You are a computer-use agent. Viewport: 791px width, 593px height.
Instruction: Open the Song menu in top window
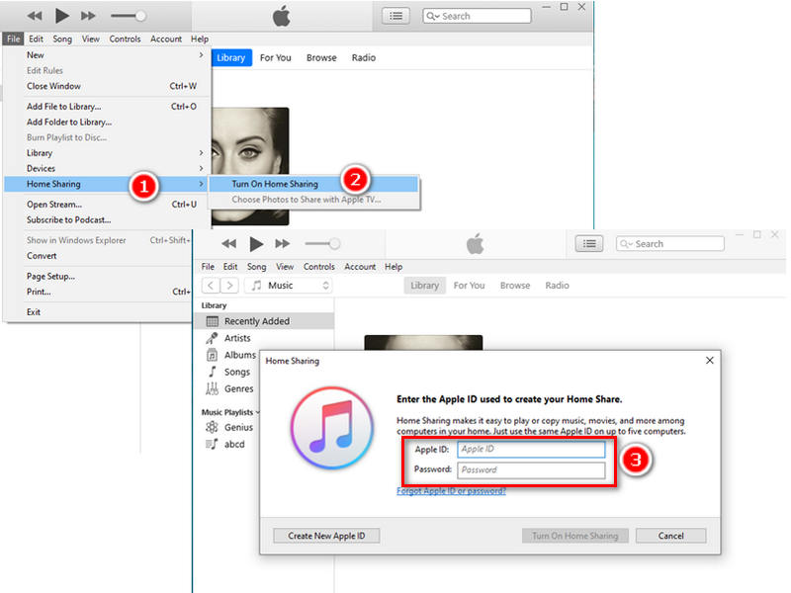click(x=62, y=39)
